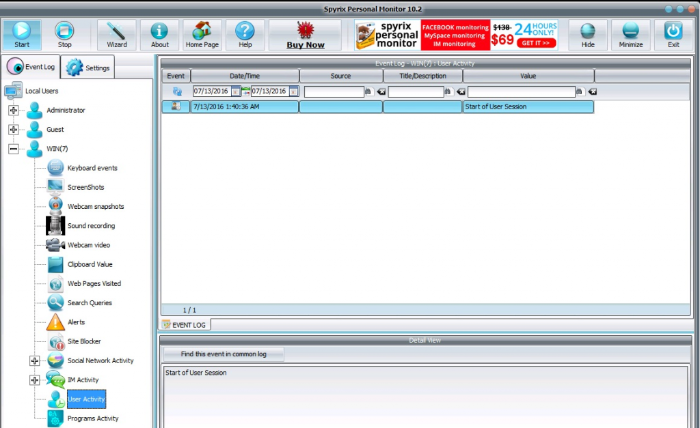Select the EVENT LOG bottom tab
The width and height of the screenshot is (700, 428).
tap(185, 325)
